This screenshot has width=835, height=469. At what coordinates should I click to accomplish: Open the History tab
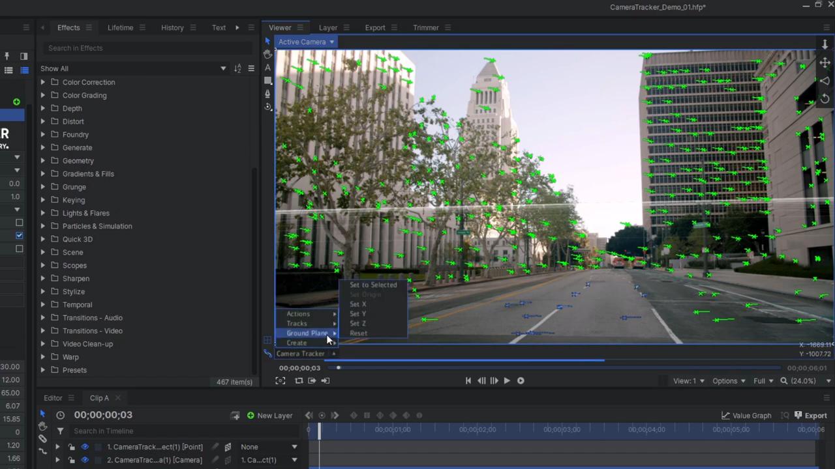(172, 27)
